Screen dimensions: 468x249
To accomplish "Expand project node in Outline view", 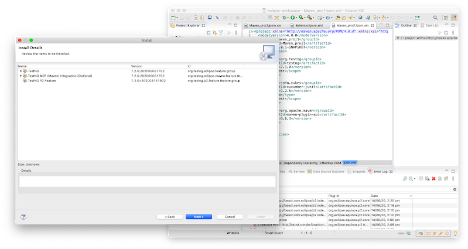I will (x=398, y=38).
